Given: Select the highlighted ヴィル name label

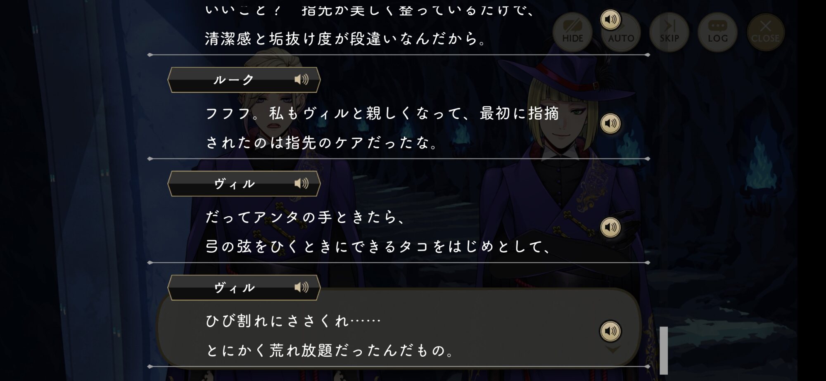Looking at the screenshot, I should (x=235, y=288).
